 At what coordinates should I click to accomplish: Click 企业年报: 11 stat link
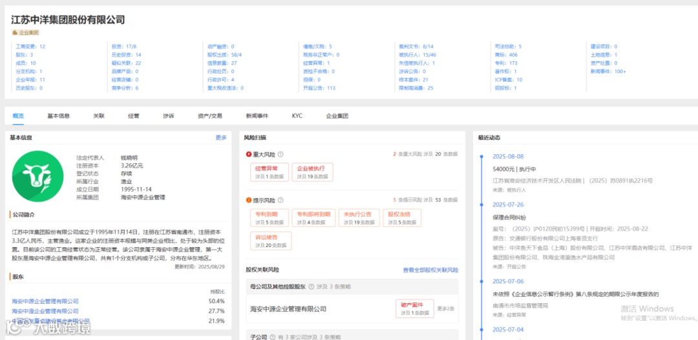30,79
